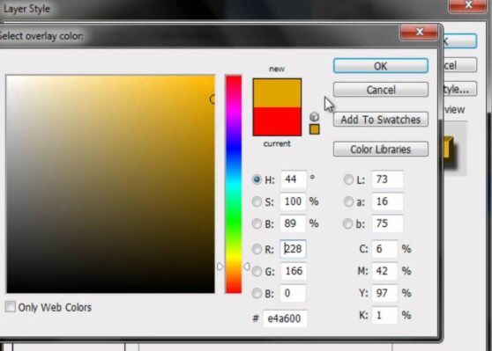Click the web-safe color cube warning icon
Screen dimensions: 492x351
click(x=314, y=116)
